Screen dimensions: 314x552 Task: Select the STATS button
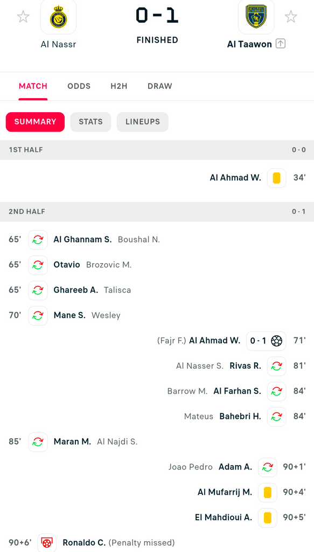(x=90, y=122)
